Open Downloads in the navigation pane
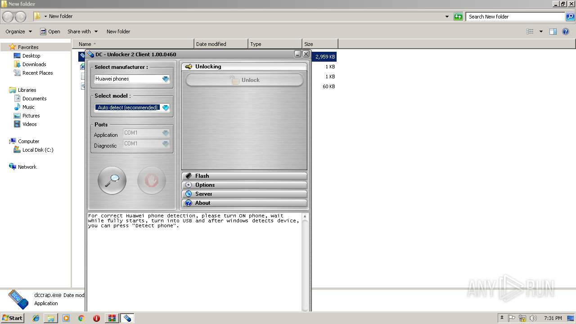Viewport: 576px width, 324px height. [34, 64]
